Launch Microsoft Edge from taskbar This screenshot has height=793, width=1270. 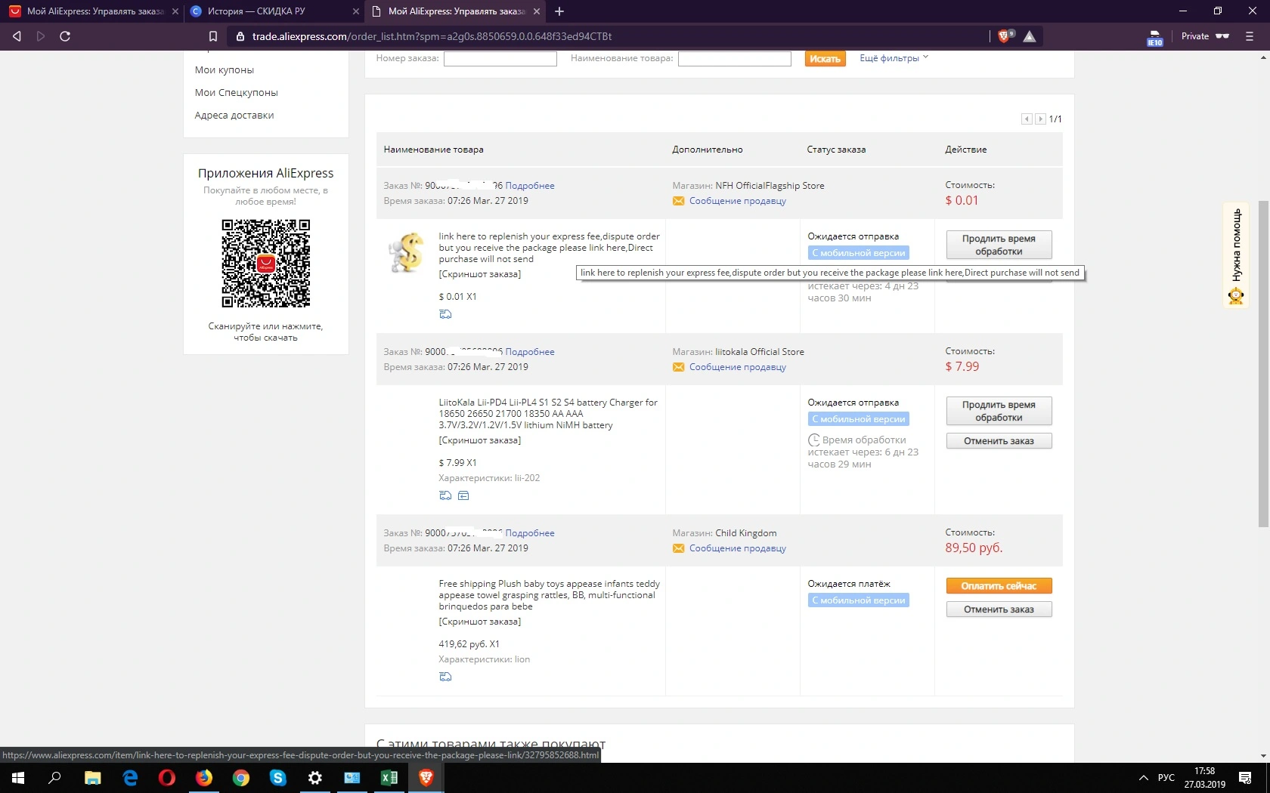130,778
